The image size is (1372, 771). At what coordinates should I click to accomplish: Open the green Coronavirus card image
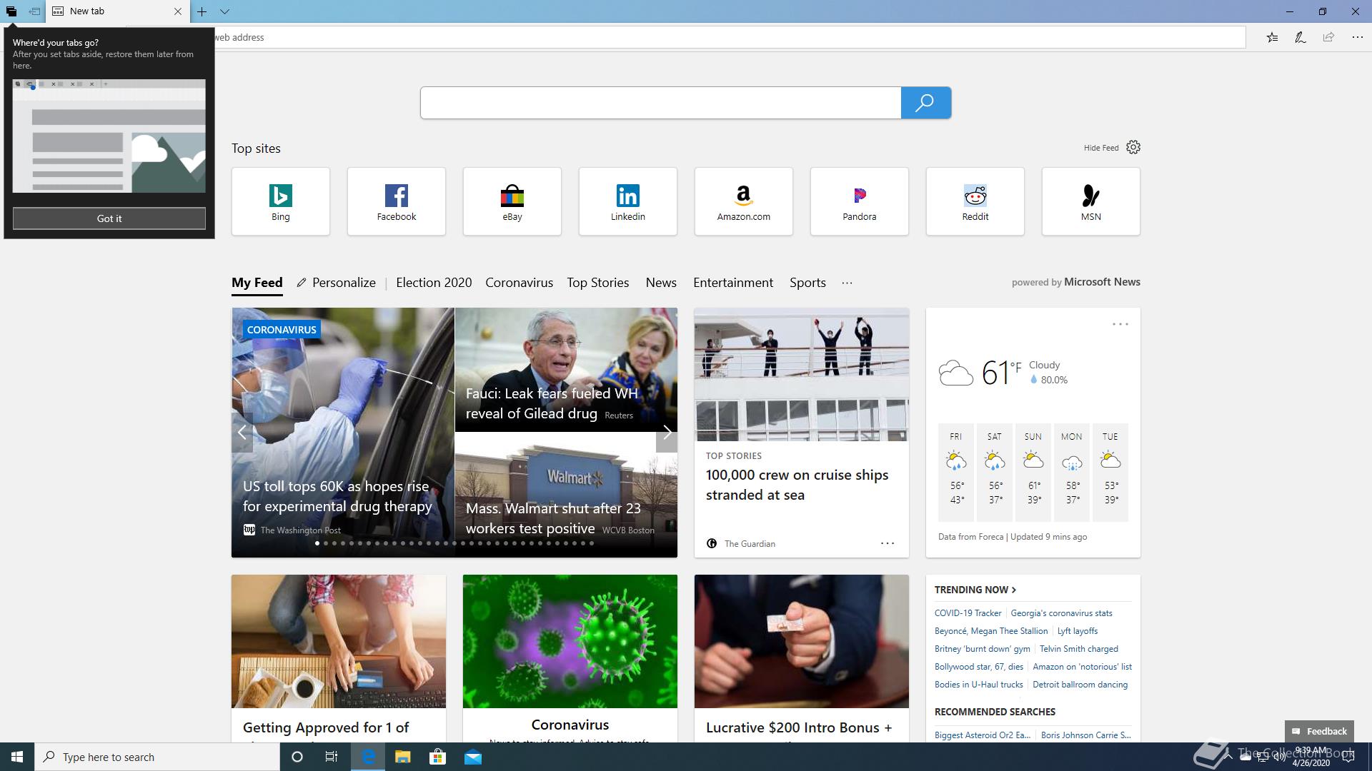570,642
